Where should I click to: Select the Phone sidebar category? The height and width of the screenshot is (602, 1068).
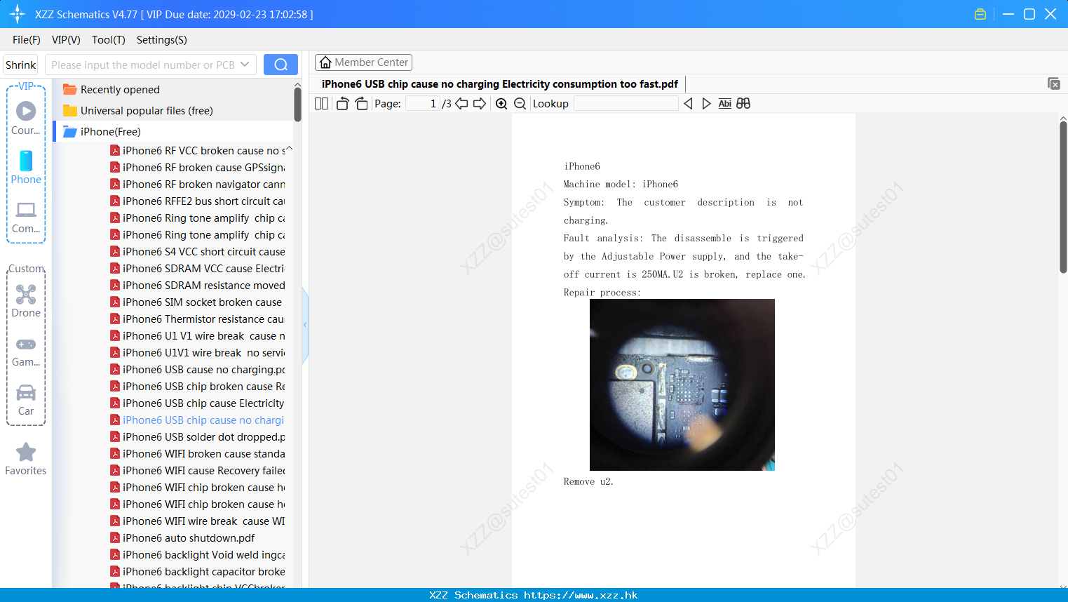[26, 167]
